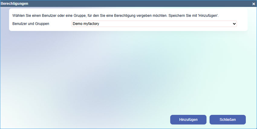Click the empty gradient area in dialog center
257x129 pixels.
coord(128,75)
